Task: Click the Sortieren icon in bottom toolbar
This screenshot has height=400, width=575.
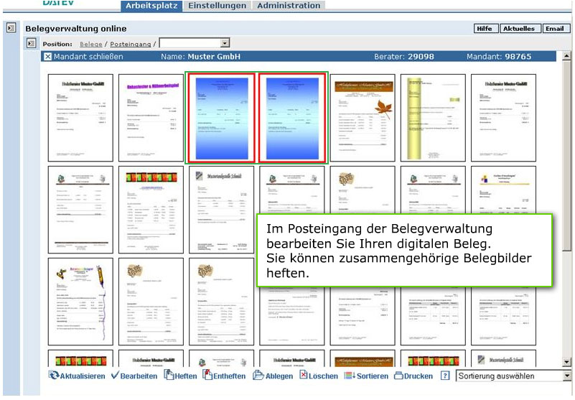Action: click(350, 376)
